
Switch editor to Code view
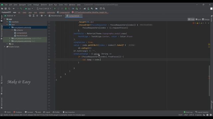[191, 20]
